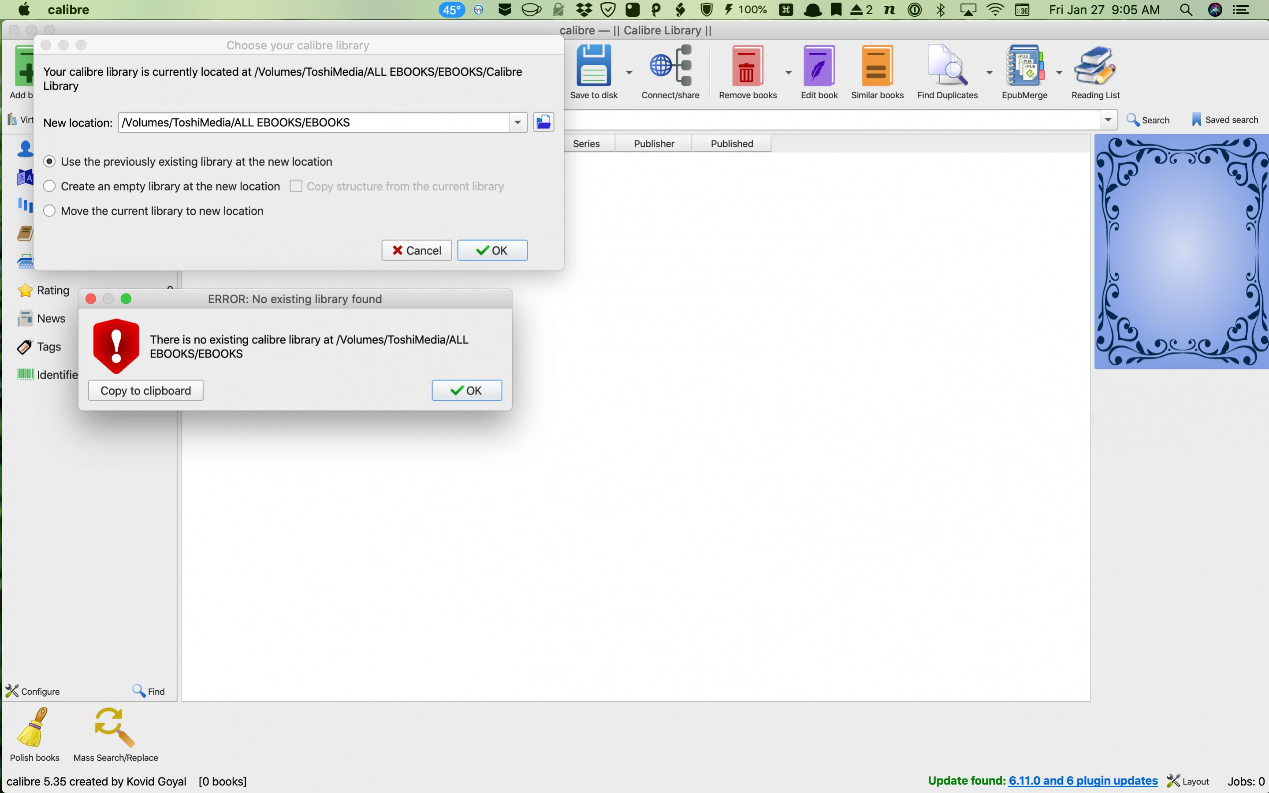The image size is (1269, 793).
Task: Close the error dialog with red button
Action: (x=91, y=299)
